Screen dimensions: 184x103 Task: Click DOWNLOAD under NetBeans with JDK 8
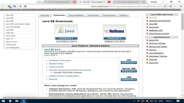(115, 38)
